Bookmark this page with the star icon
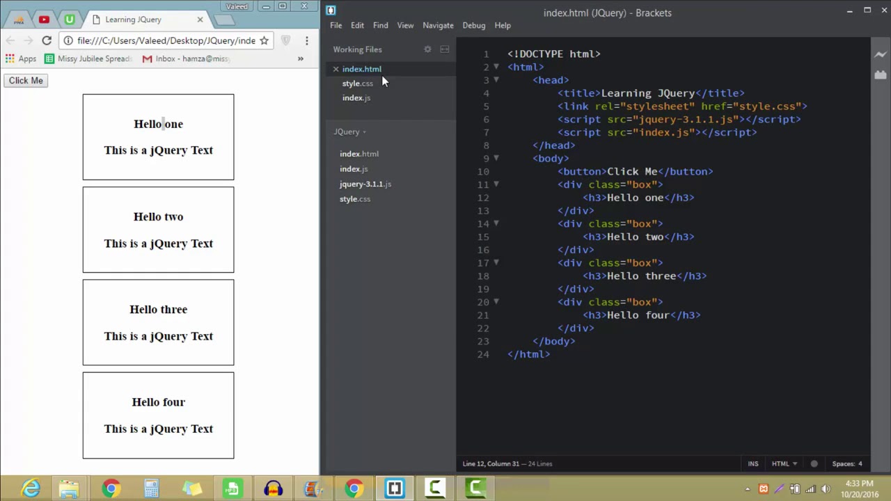 264,40
